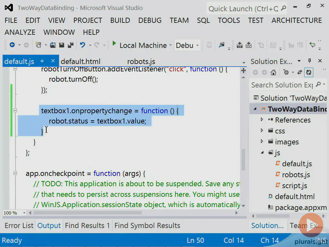Expand the References node

(262, 120)
